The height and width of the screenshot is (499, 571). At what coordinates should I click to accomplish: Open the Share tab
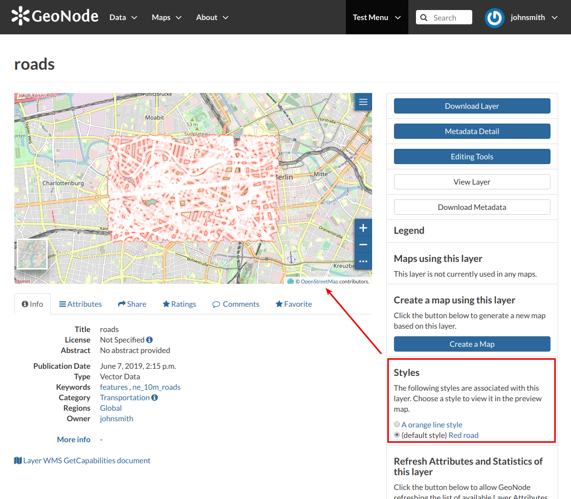[132, 304]
